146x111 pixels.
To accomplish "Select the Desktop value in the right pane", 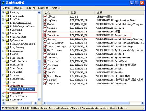I will coord(52,32).
